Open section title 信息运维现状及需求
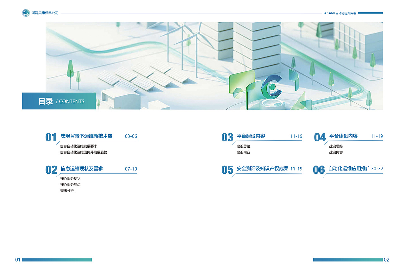 (x=82, y=169)
